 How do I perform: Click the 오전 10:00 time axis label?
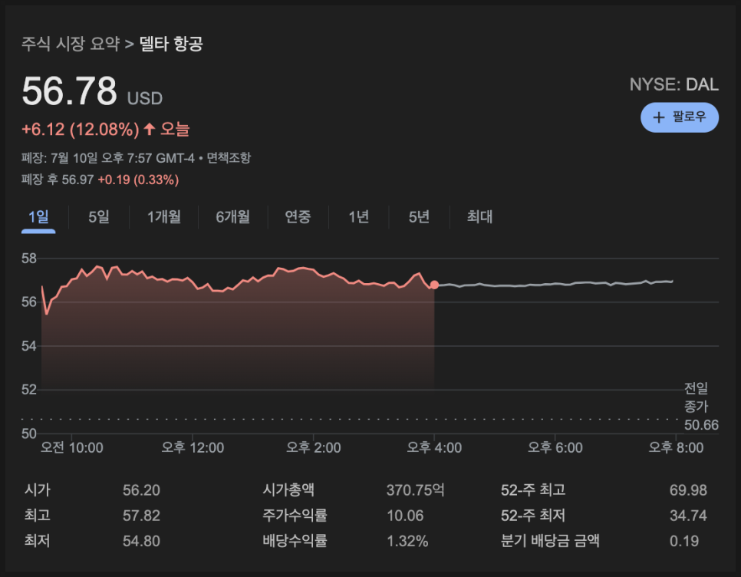pos(72,447)
